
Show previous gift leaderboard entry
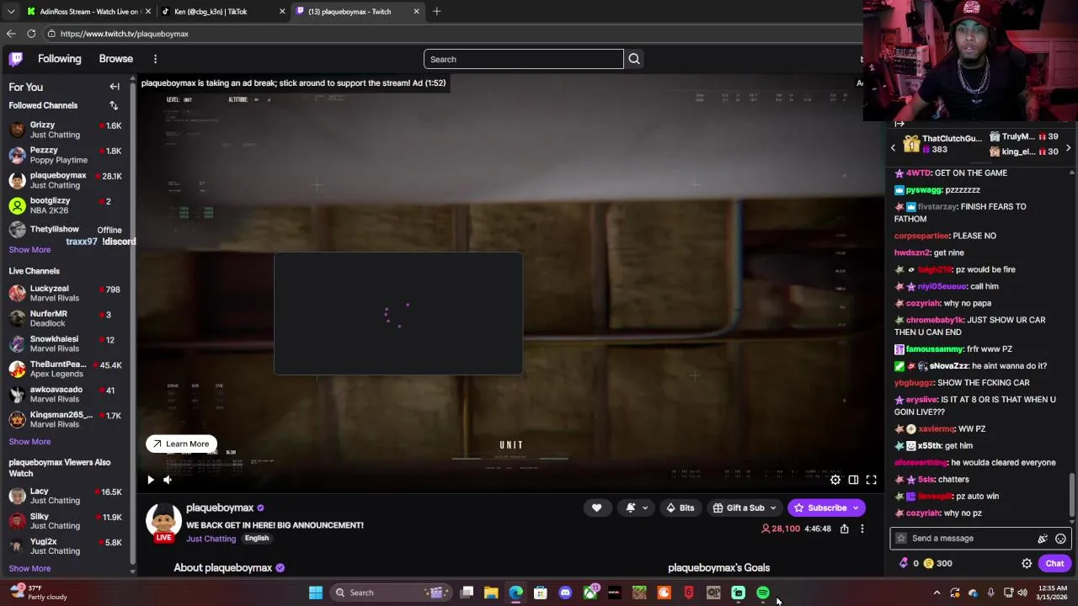pos(894,148)
